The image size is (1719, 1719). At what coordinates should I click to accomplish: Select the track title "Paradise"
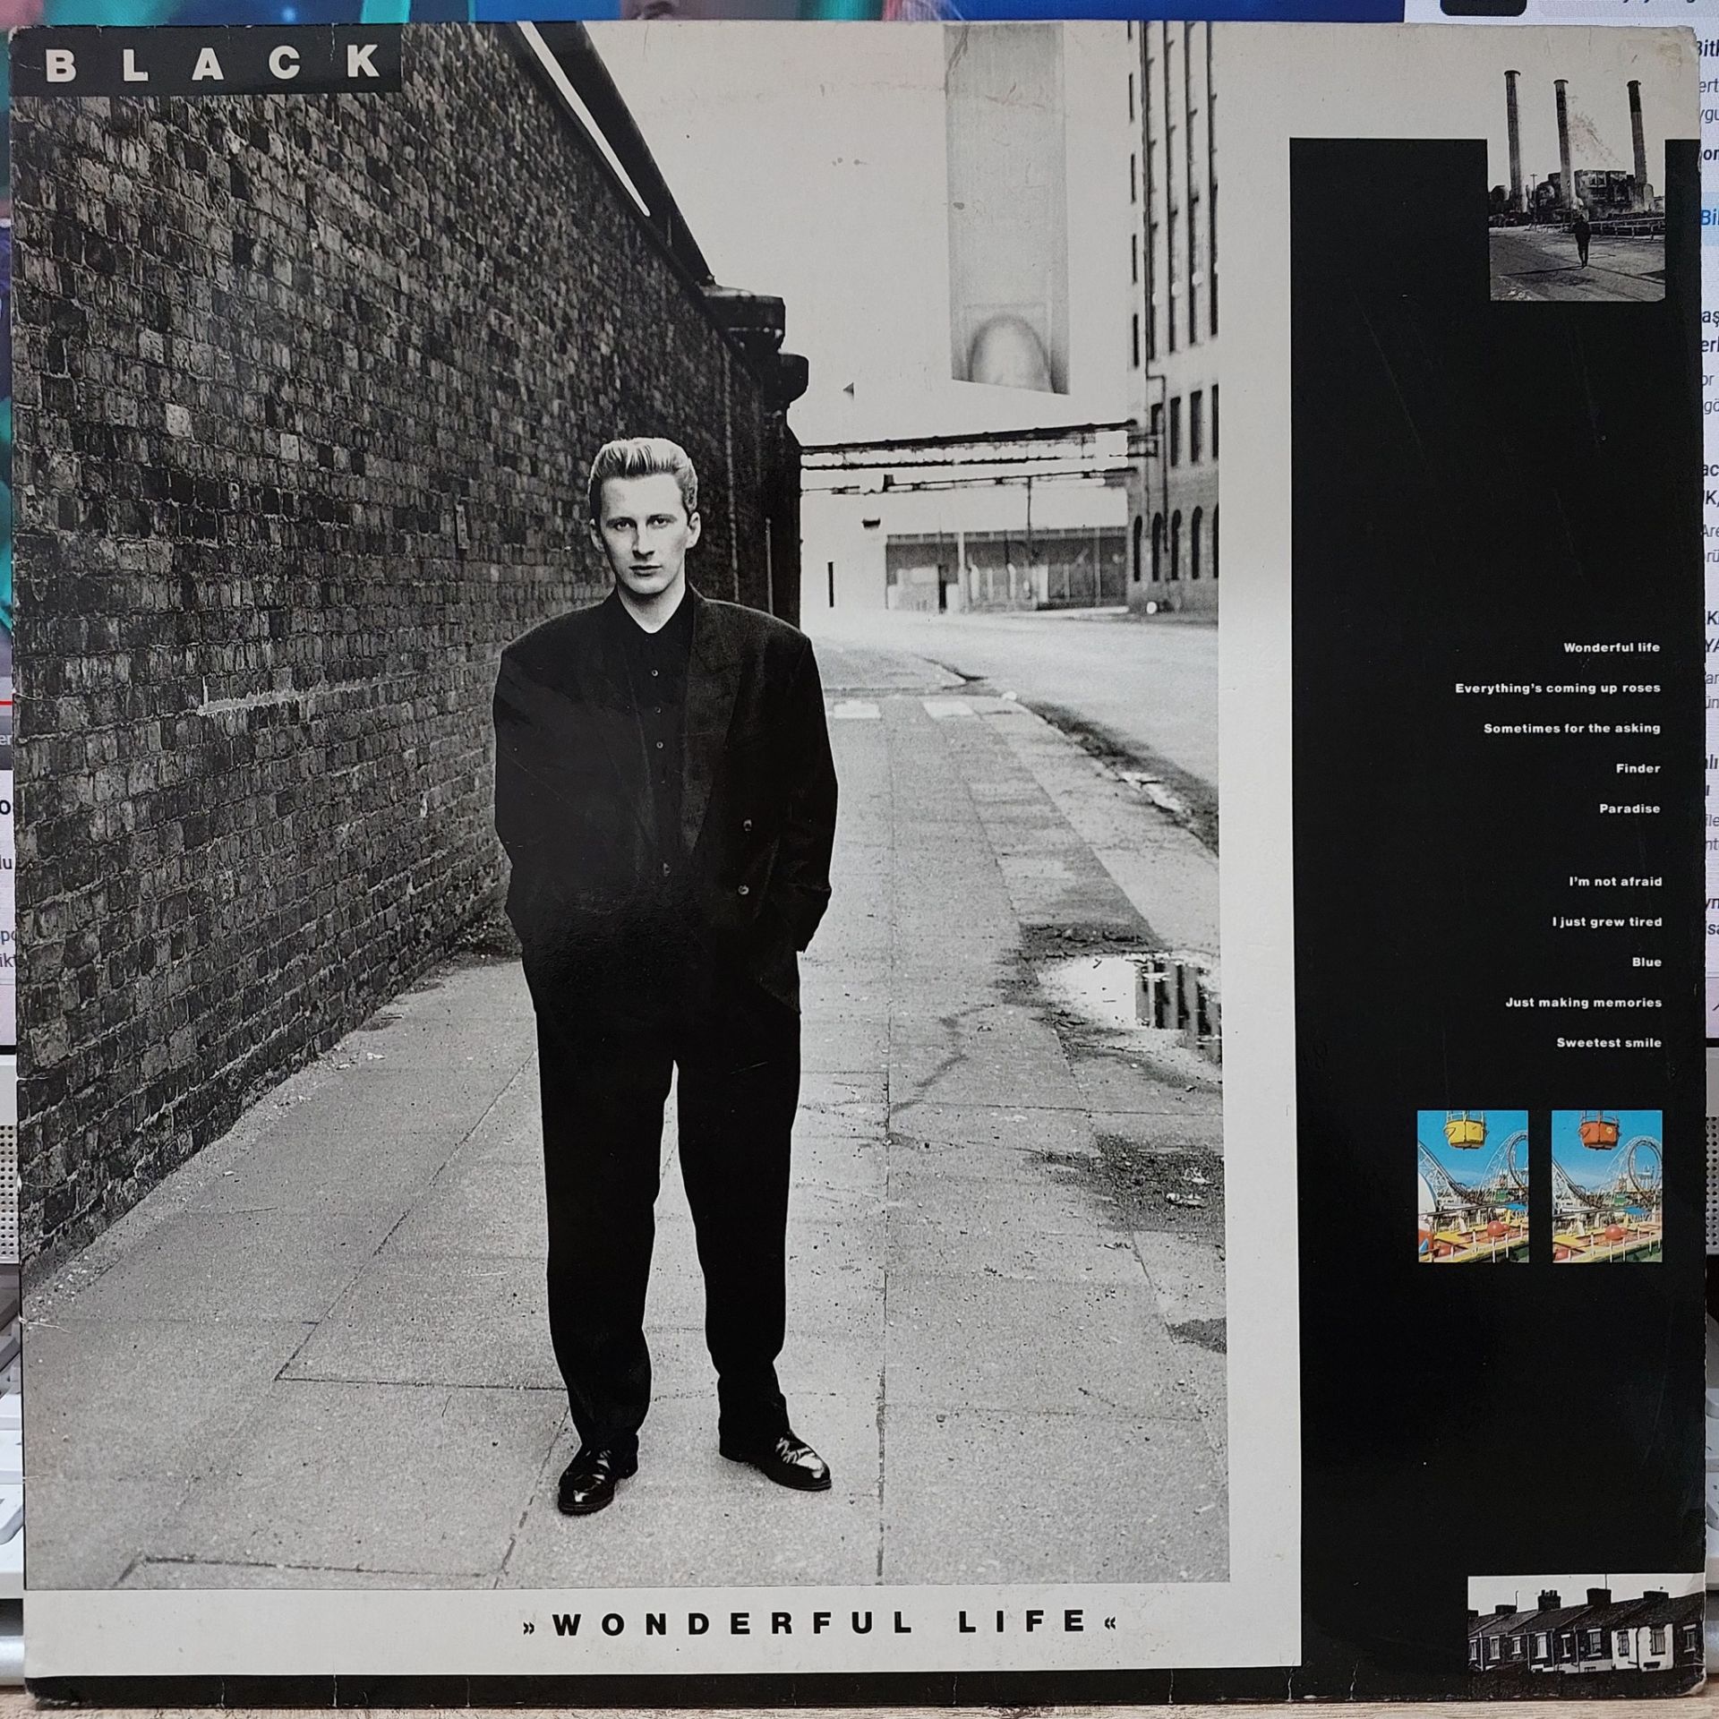[x=1629, y=808]
